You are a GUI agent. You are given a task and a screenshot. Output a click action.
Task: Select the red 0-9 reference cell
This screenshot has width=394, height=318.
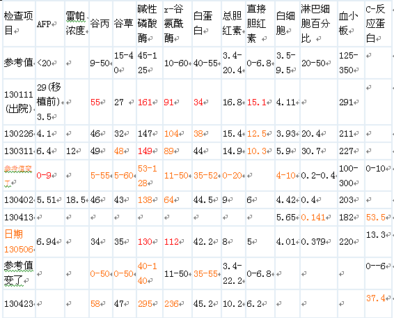pyautogui.click(x=50, y=175)
